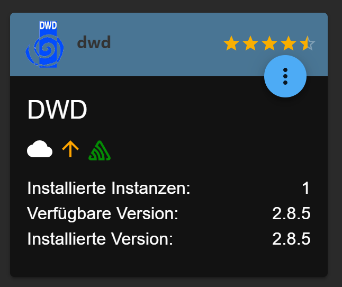Click the blue card header area
This screenshot has width=342, height=287.
(169, 44)
